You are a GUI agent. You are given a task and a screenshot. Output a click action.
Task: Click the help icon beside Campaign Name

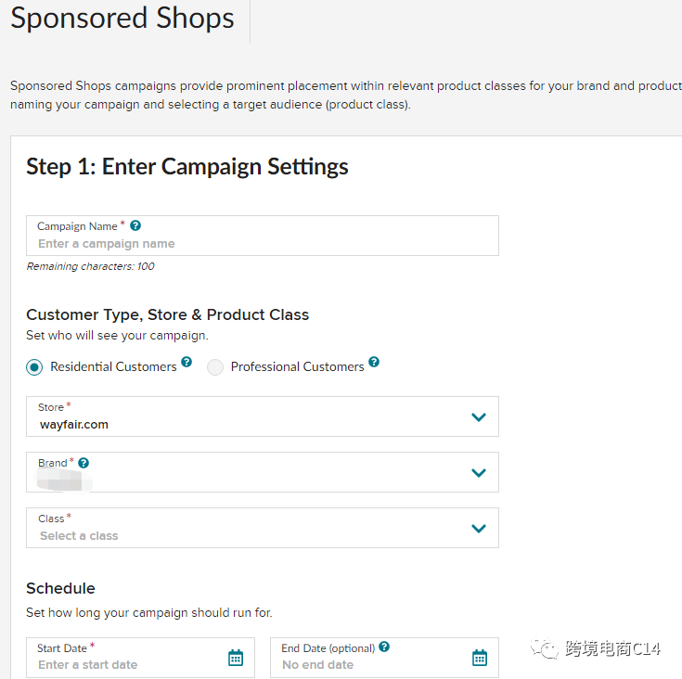click(135, 225)
